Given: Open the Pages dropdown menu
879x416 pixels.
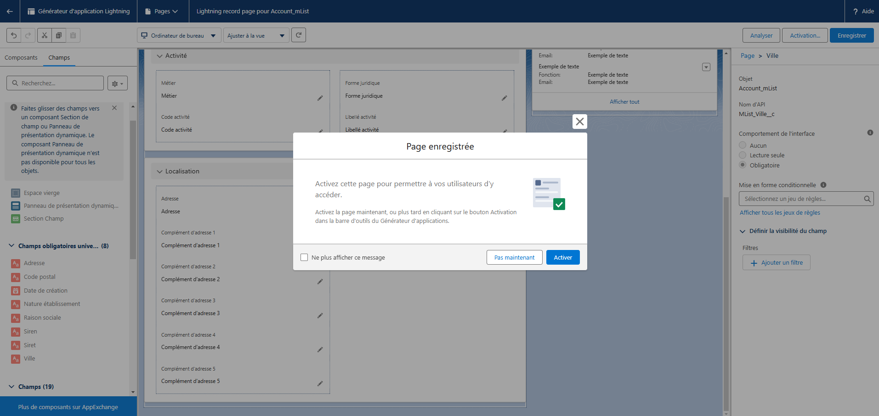Looking at the screenshot, I should (161, 11).
